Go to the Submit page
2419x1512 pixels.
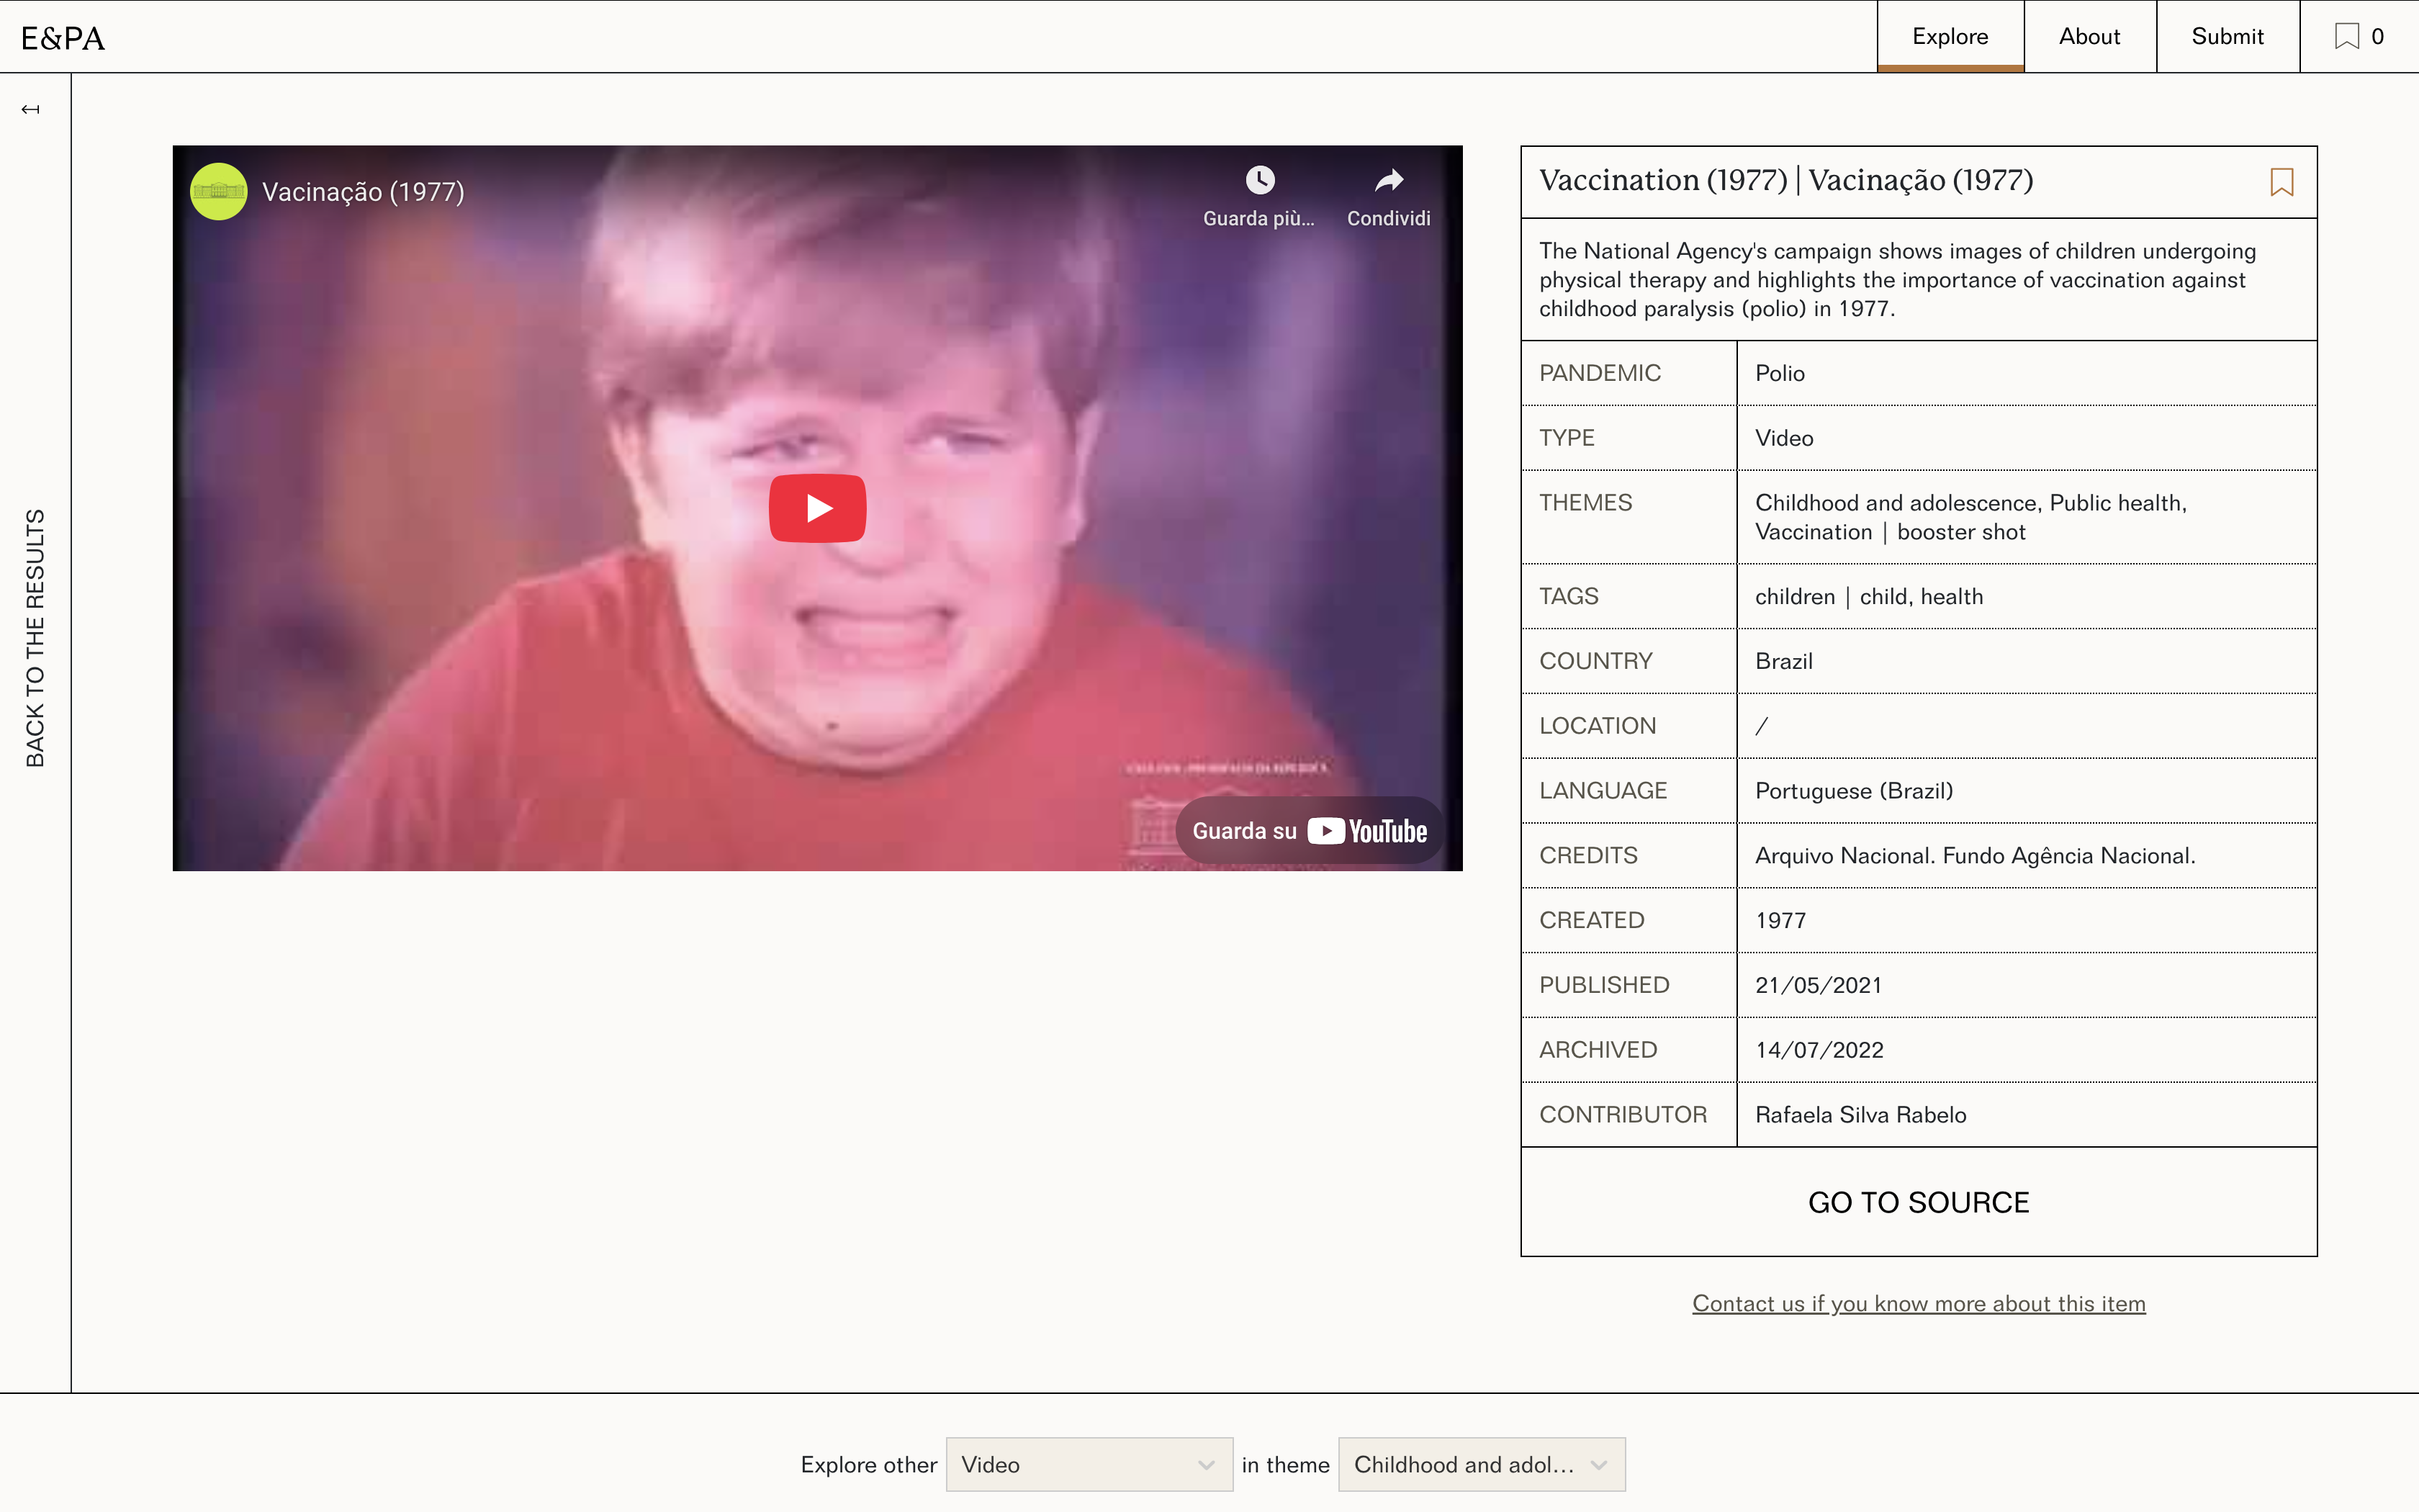[x=2227, y=37]
